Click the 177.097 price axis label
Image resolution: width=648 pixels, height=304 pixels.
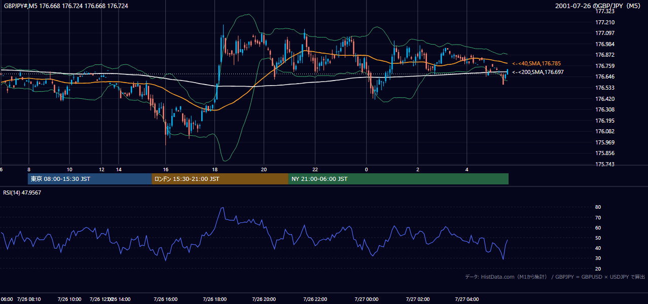tap(604, 33)
